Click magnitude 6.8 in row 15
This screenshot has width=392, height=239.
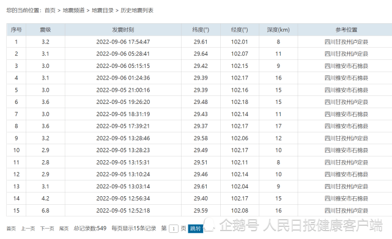45,210
